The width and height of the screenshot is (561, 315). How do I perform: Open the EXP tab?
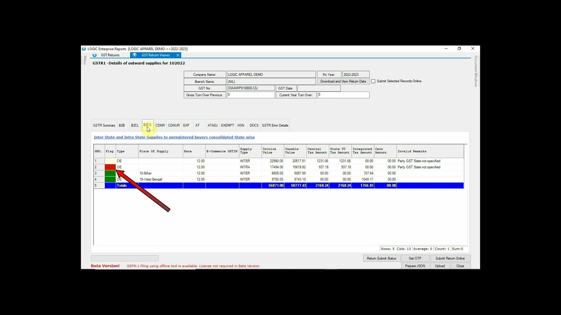pyautogui.click(x=186, y=126)
